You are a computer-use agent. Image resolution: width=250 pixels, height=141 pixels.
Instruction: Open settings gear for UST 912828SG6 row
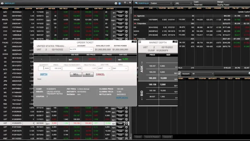126,112
